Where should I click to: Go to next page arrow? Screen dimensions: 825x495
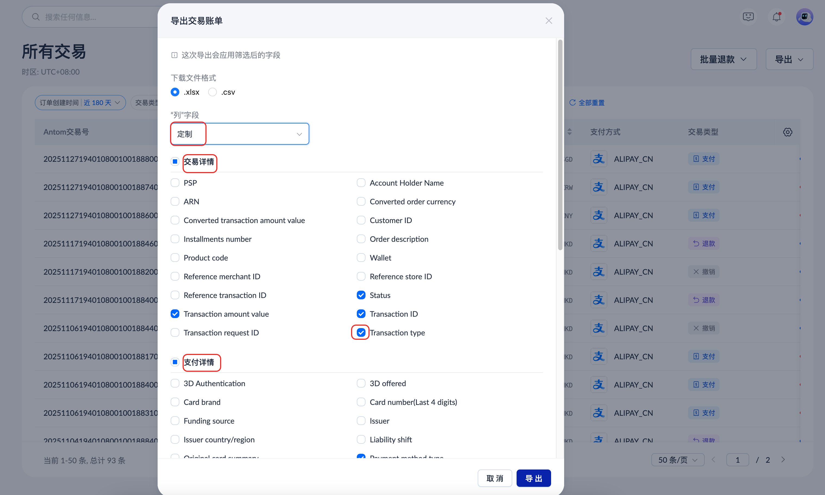[x=783, y=460]
